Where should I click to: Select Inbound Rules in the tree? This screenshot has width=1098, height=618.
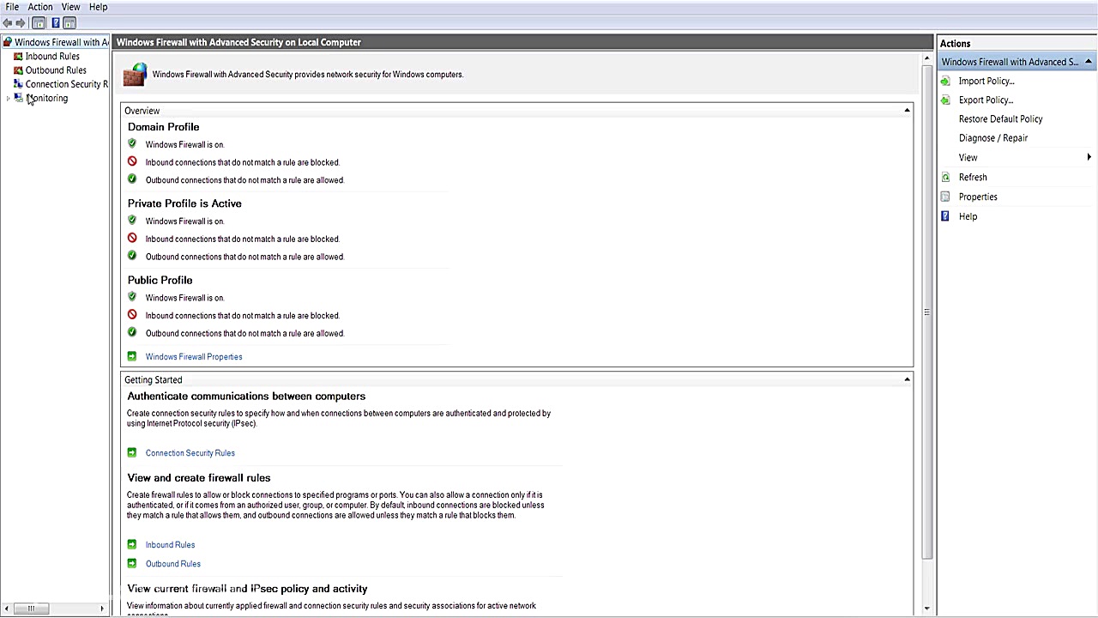[52, 57]
